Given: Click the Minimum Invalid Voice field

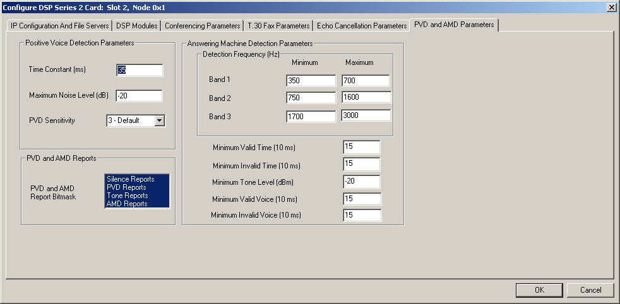Looking at the screenshot, I should click(362, 215).
